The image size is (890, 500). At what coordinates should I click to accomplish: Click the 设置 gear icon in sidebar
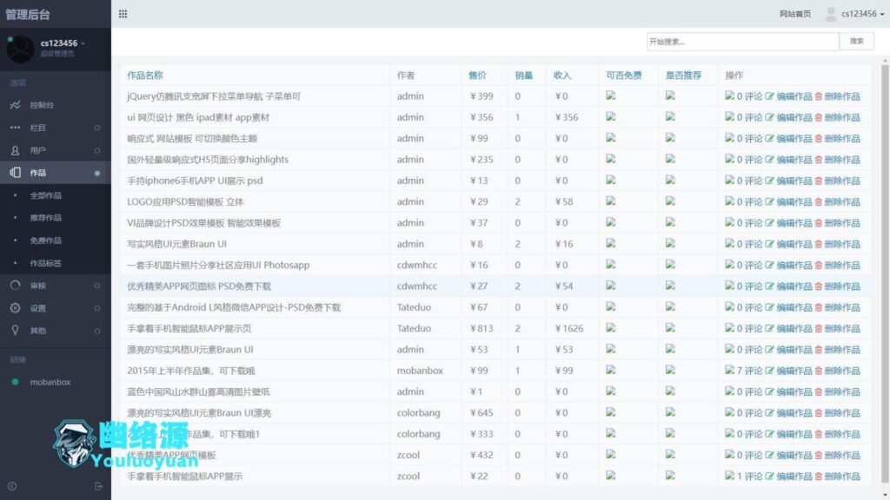[x=16, y=308]
